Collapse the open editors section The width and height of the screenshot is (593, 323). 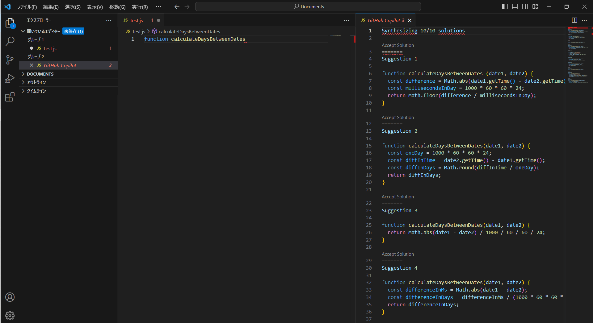tap(23, 31)
